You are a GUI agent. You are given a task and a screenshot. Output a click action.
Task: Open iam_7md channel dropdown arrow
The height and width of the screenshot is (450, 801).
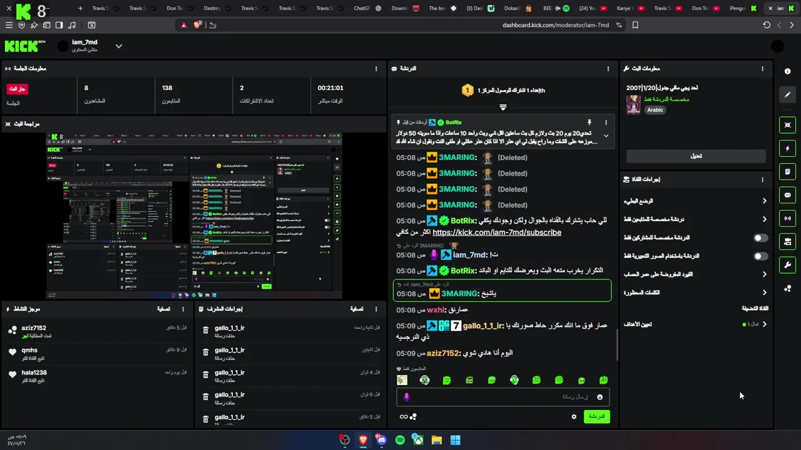click(x=118, y=46)
